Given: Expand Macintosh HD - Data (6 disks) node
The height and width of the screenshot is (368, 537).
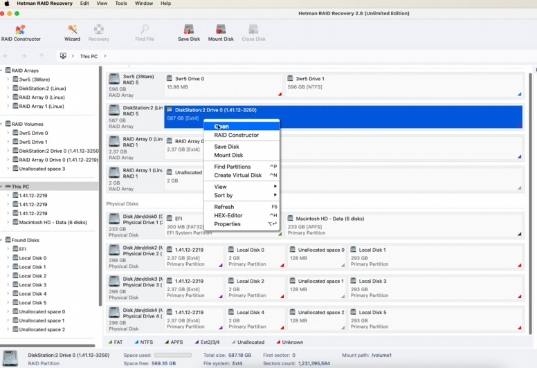Looking at the screenshot, I should (8, 222).
